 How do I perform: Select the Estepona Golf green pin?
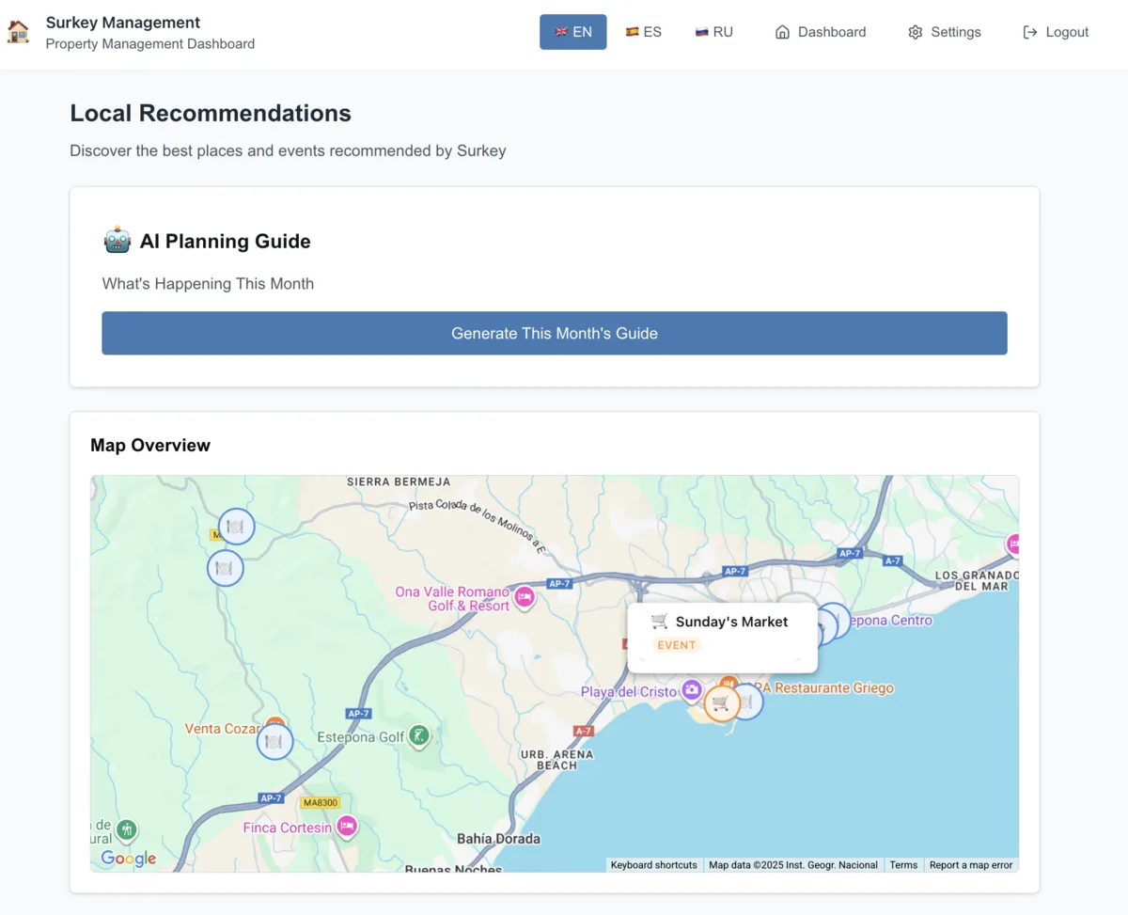coord(420,735)
